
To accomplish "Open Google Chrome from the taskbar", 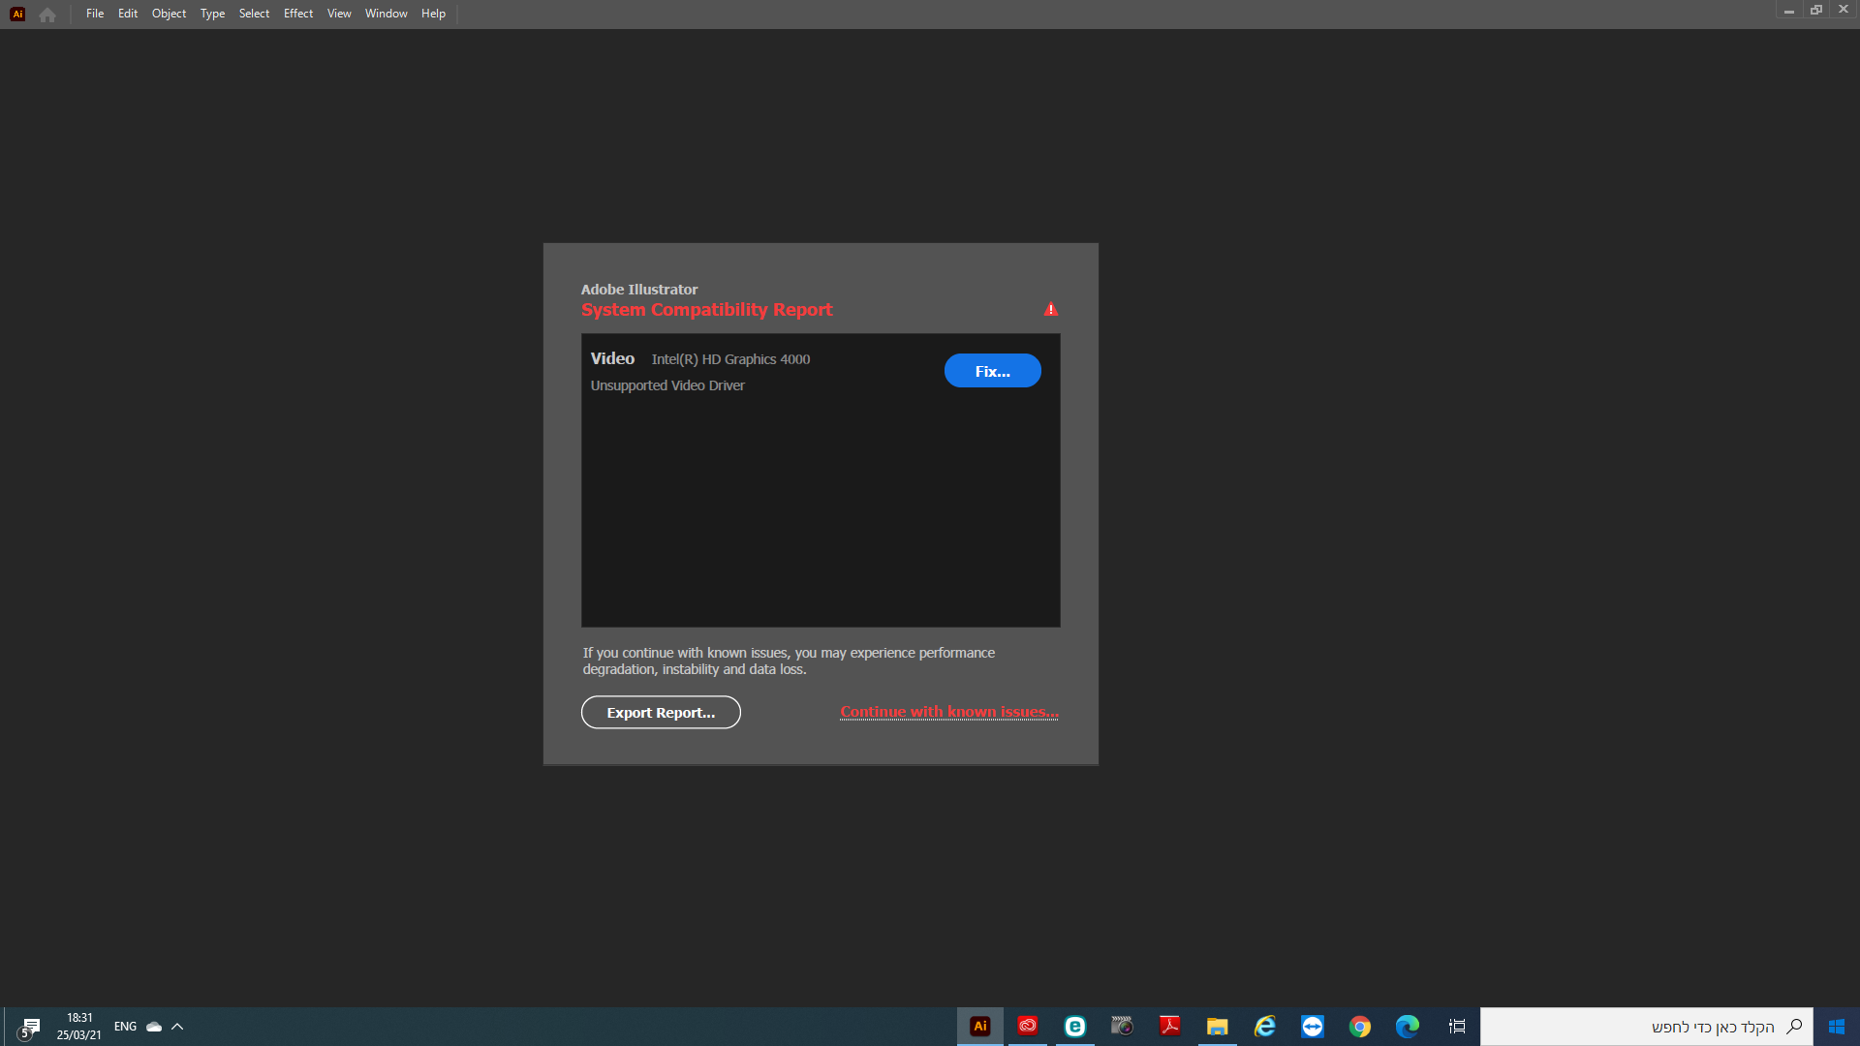I will tap(1360, 1027).
